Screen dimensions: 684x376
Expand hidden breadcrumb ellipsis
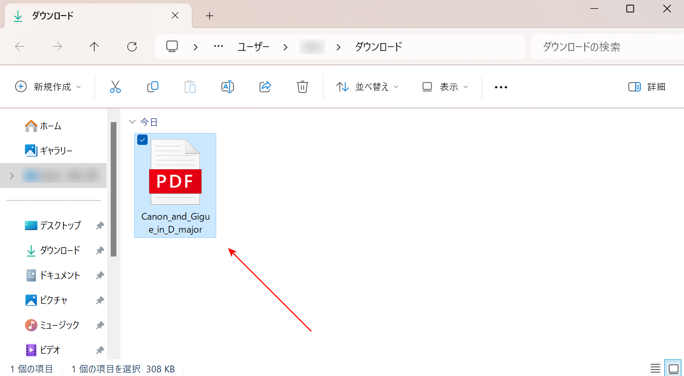tap(218, 47)
